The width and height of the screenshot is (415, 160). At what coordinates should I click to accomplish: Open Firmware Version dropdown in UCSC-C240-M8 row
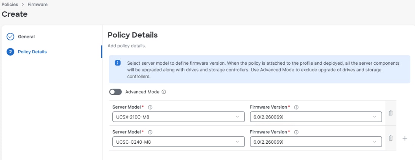(x=316, y=142)
